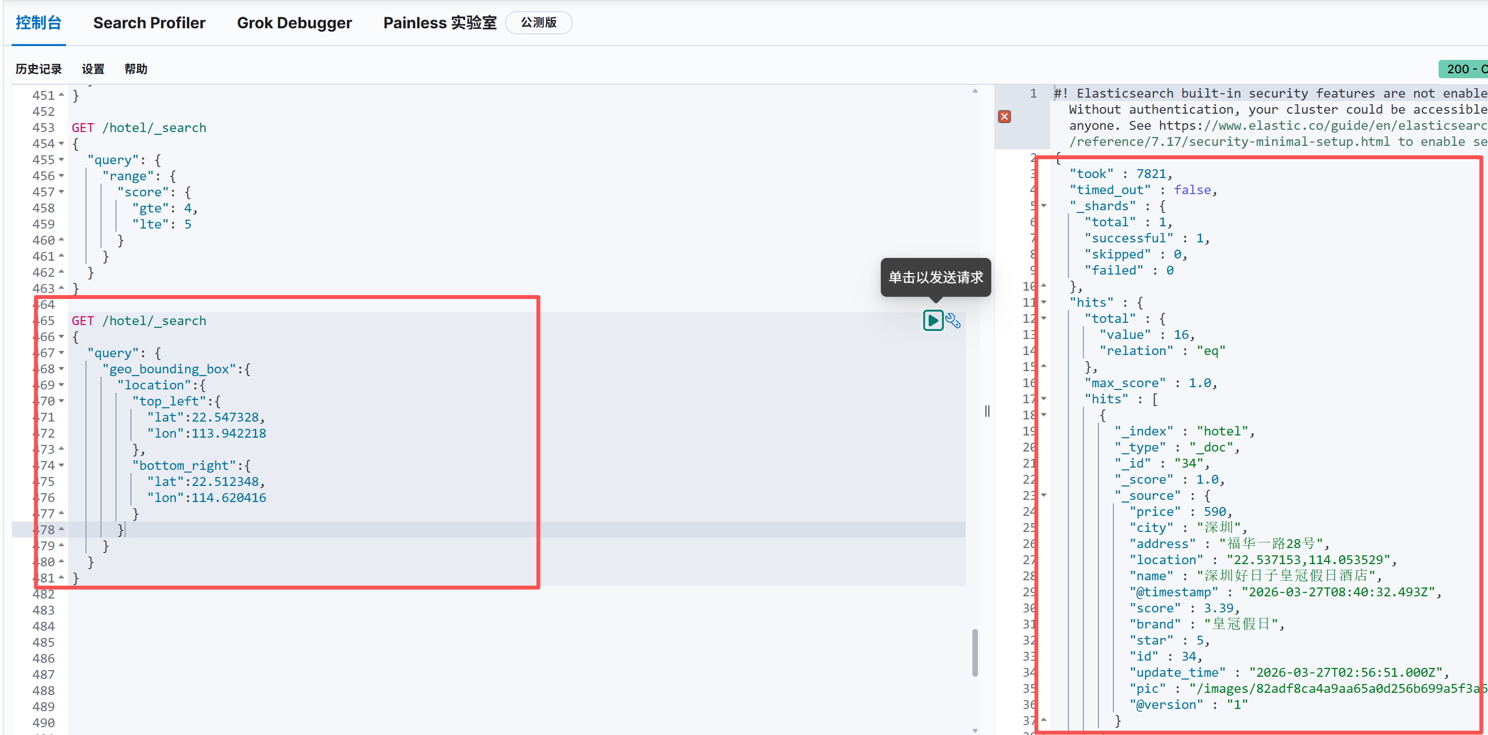Viewport: 1488px width, 735px height.
Task: Click the red X warning marker in response gutter
Action: pyautogui.click(x=1005, y=116)
